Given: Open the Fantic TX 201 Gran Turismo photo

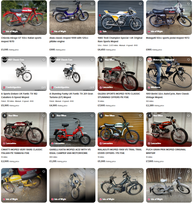Looking at the screenshot, I should (x=72, y=74).
